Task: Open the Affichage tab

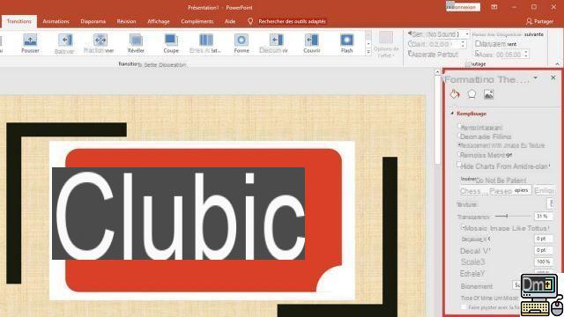Action: point(159,21)
